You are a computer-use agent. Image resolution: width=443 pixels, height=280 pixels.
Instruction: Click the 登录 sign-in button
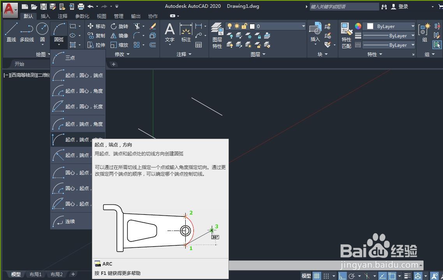pos(399,7)
